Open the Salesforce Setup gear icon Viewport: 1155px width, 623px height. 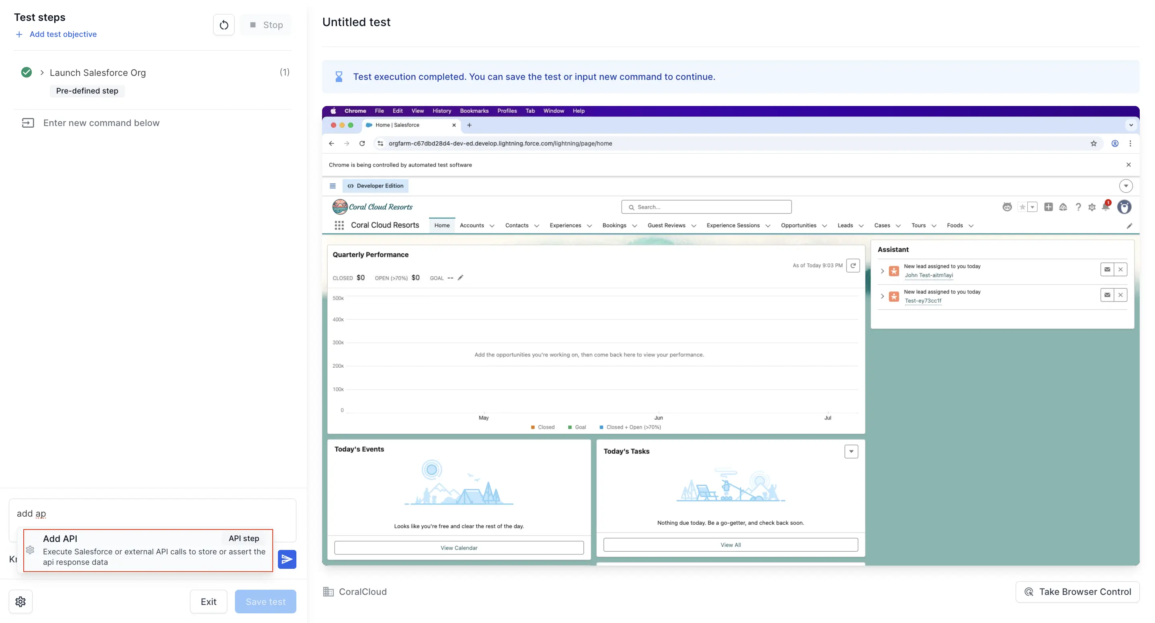(x=1092, y=207)
